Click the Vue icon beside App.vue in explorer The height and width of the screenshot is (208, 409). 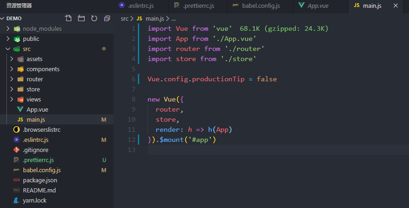(x=20, y=109)
